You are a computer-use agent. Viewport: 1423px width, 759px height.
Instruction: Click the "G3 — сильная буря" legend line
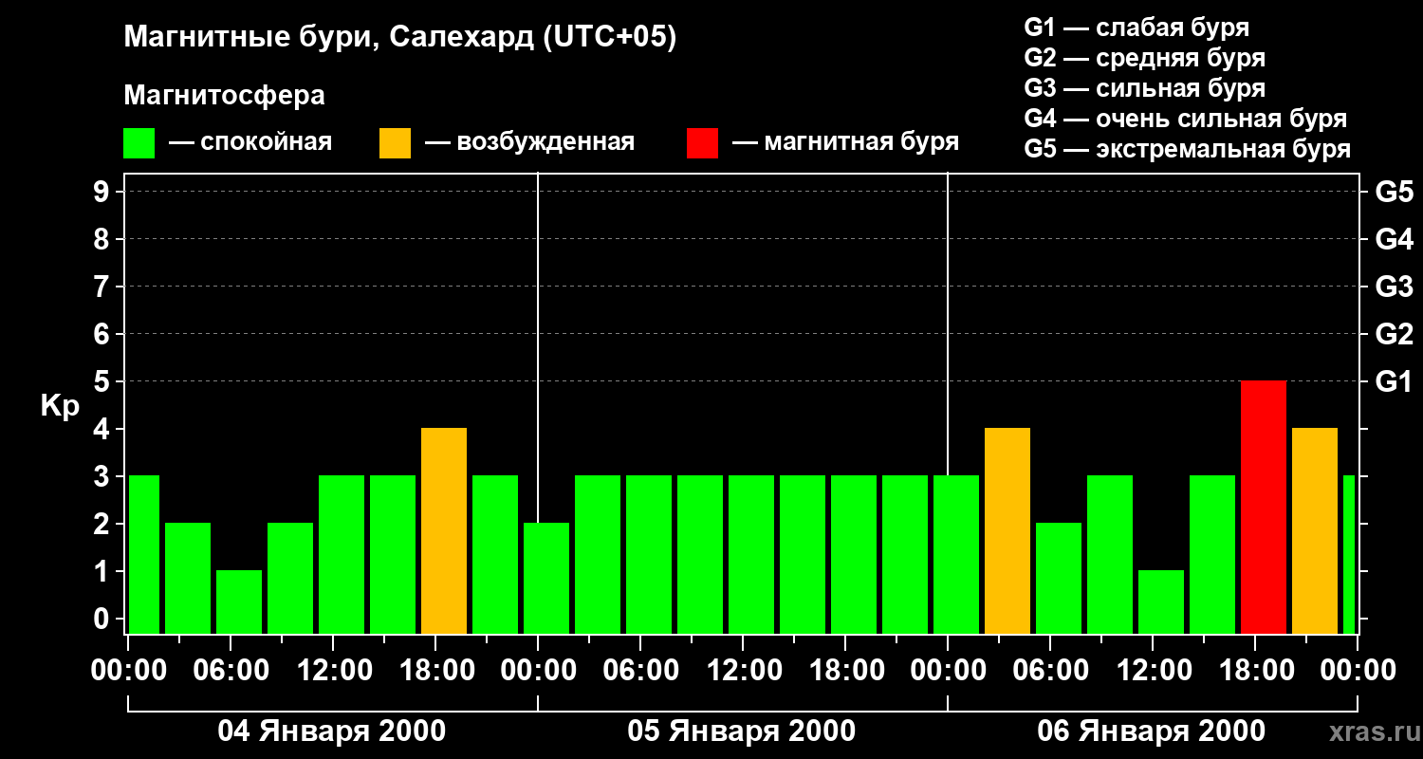coord(1145,88)
